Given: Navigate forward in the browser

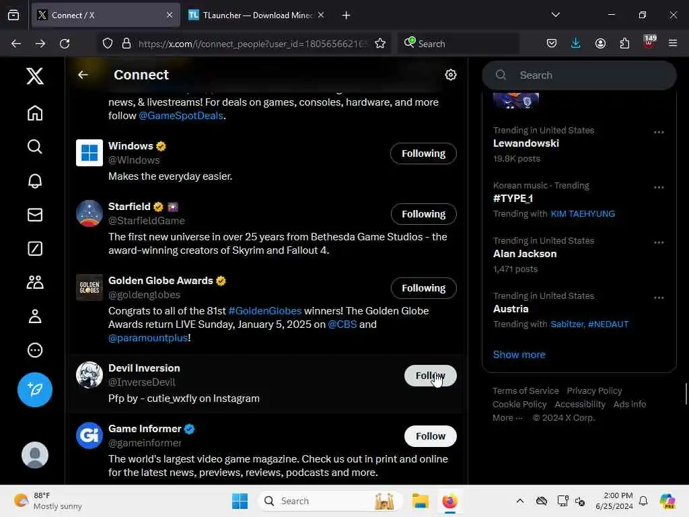Looking at the screenshot, I should coord(40,44).
